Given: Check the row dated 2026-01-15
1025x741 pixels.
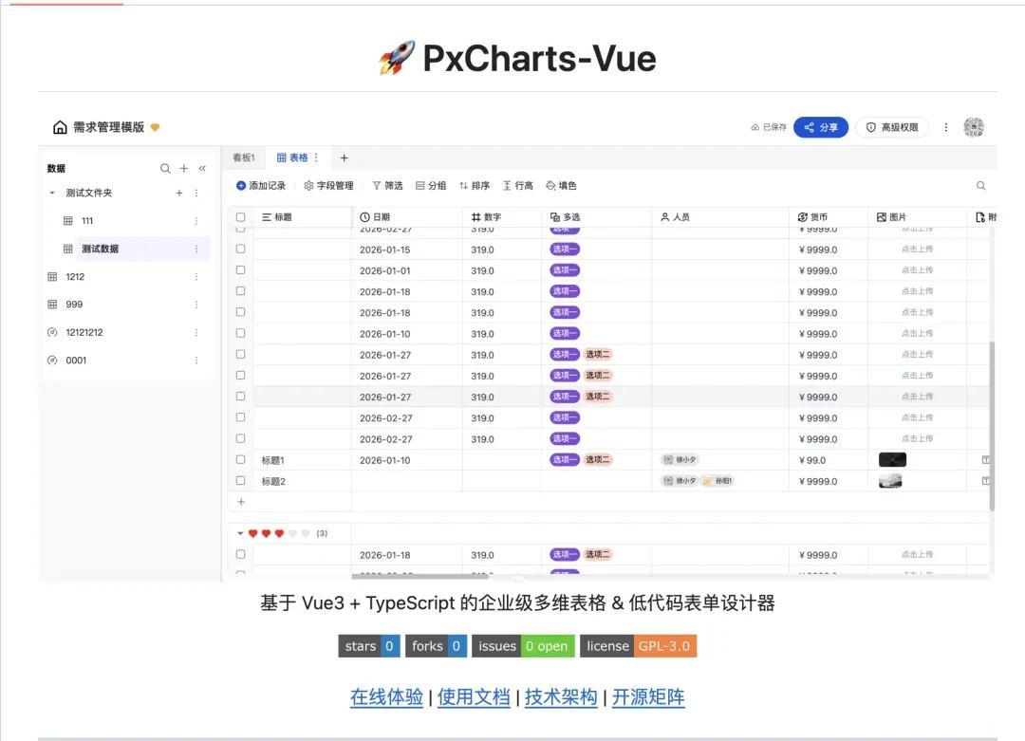Looking at the screenshot, I should [x=240, y=249].
